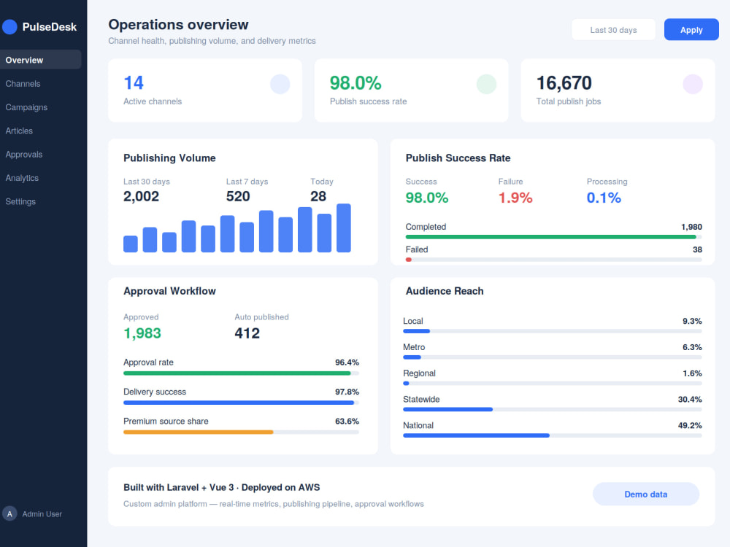
Task: Click the '30.4%' Statewide percentage
Action: 690,400
